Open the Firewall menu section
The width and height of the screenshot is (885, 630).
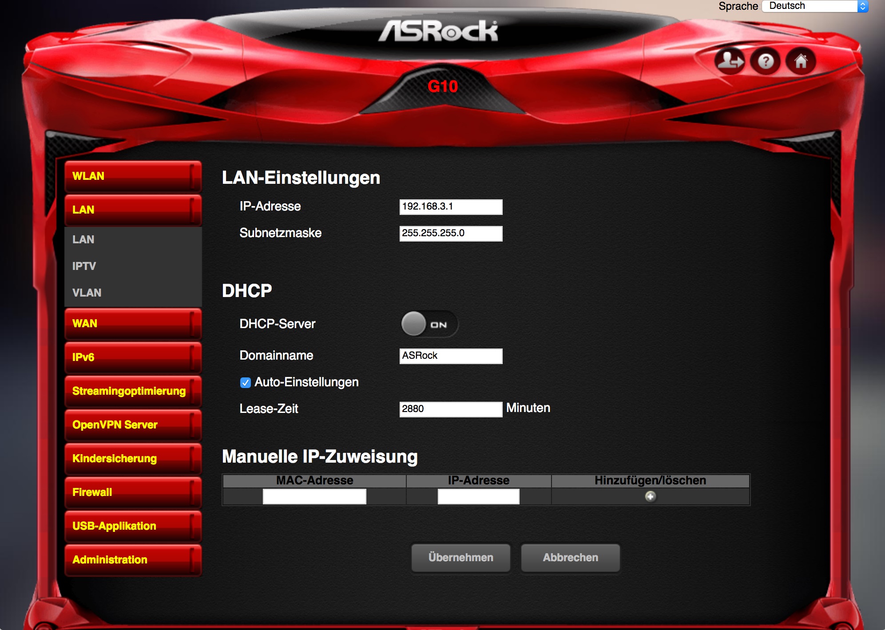click(x=133, y=492)
